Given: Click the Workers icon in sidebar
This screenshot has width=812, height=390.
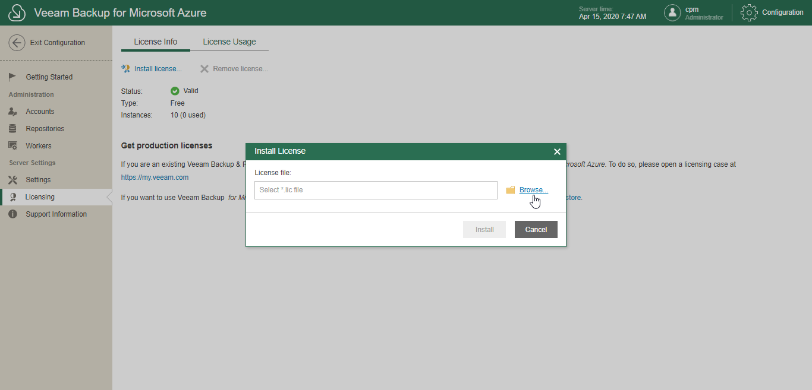Looking at the screenshot, I should [x=12, y=146].
